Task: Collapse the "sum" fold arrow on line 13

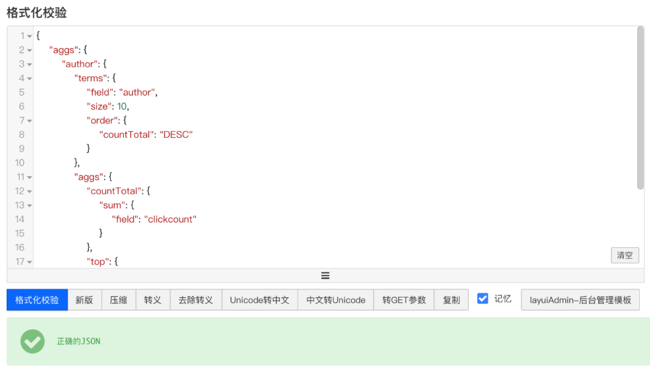Action: pyautogui.click(x=29, y=206)
